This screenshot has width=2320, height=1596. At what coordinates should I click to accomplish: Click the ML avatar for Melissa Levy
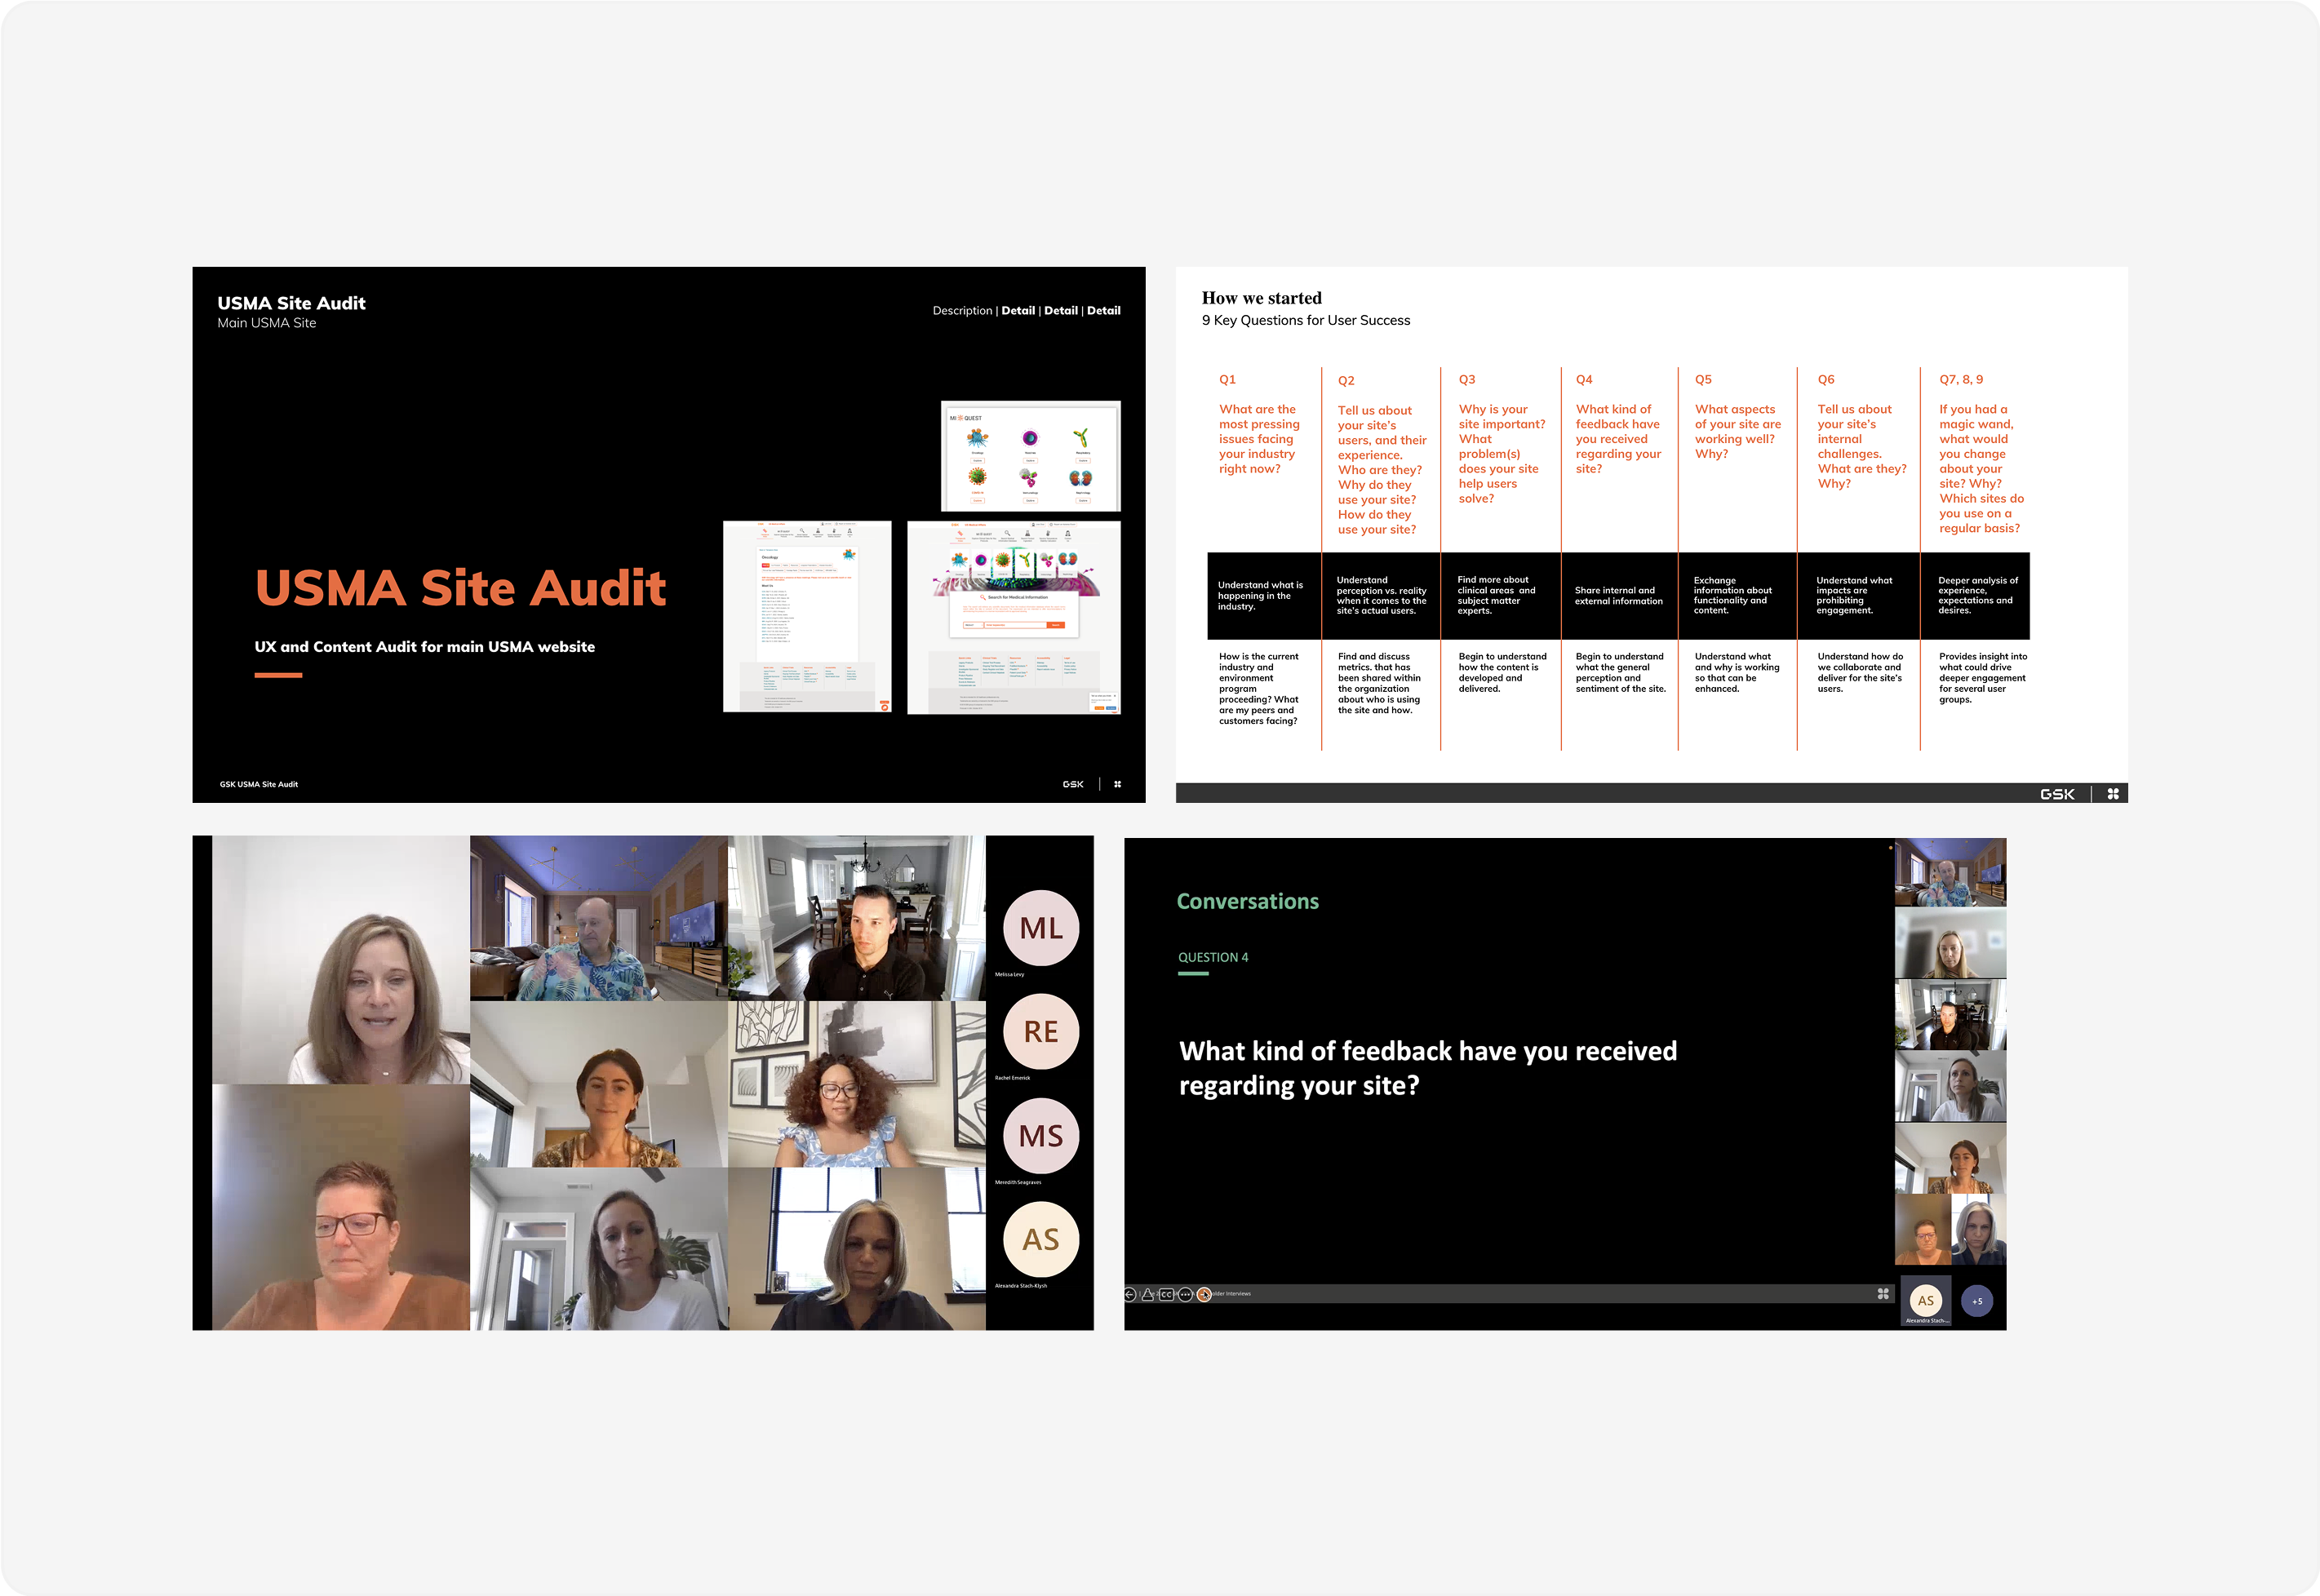coord(1040,928)
